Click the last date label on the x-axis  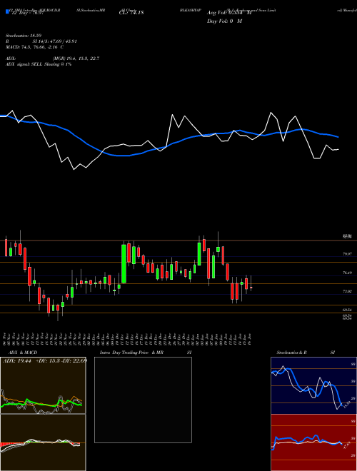(x=250, y=338)
